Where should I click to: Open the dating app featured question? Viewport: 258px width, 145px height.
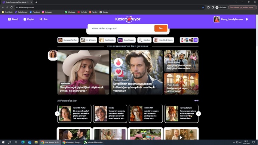(136, 72)
